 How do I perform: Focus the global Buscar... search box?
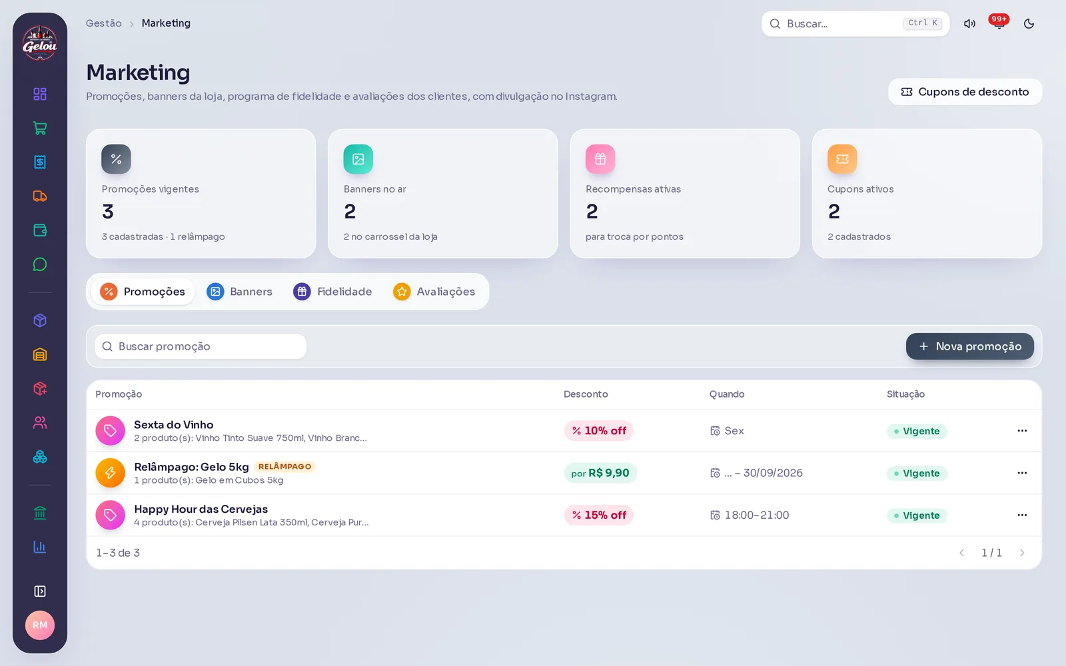coord(855,23)
